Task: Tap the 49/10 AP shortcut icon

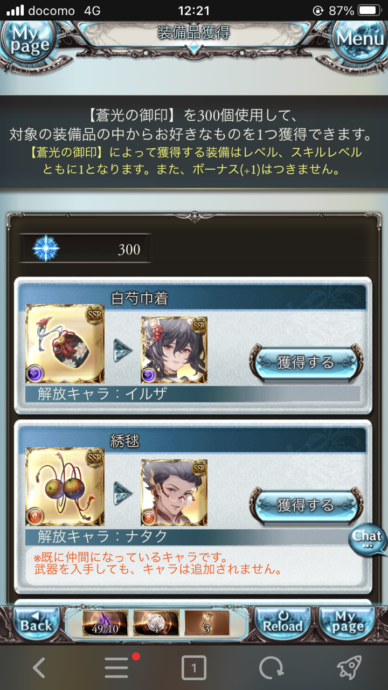Action: 105,623
